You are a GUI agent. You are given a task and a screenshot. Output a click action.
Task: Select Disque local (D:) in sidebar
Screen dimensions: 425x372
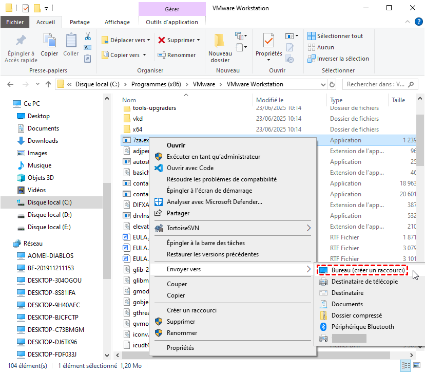click(49, 215)
